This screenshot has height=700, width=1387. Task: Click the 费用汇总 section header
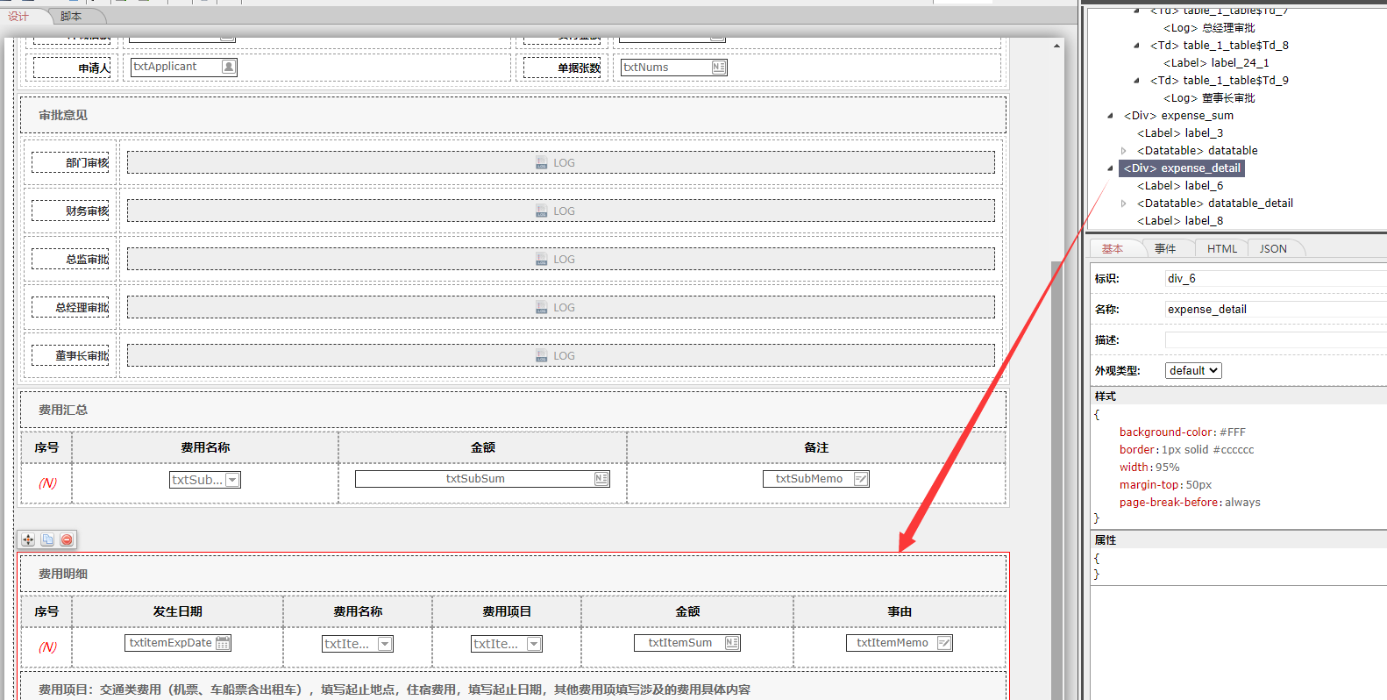click(x=513, y=410)
